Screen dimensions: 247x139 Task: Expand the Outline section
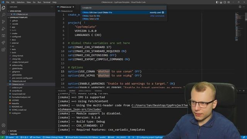[x=31, y=131]
